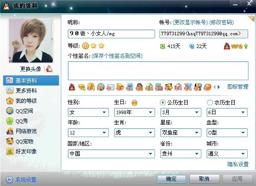Click the yellow building badge icon
The image size is (256, 186).
[x=91, y=87]
